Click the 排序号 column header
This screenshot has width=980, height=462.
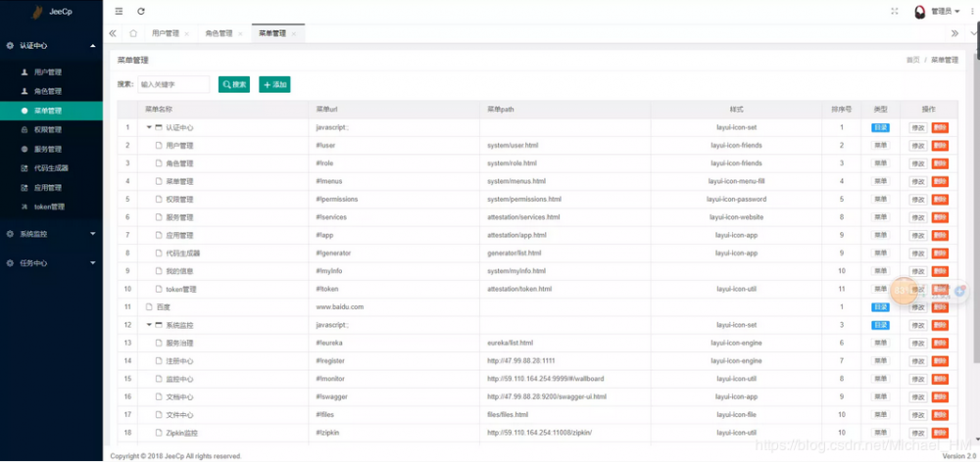(x=841, y=110)
